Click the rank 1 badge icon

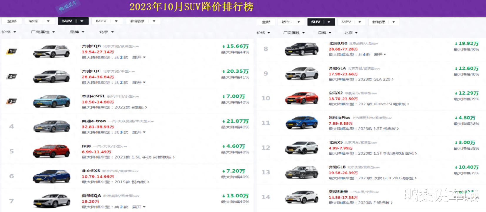[11, 51]
